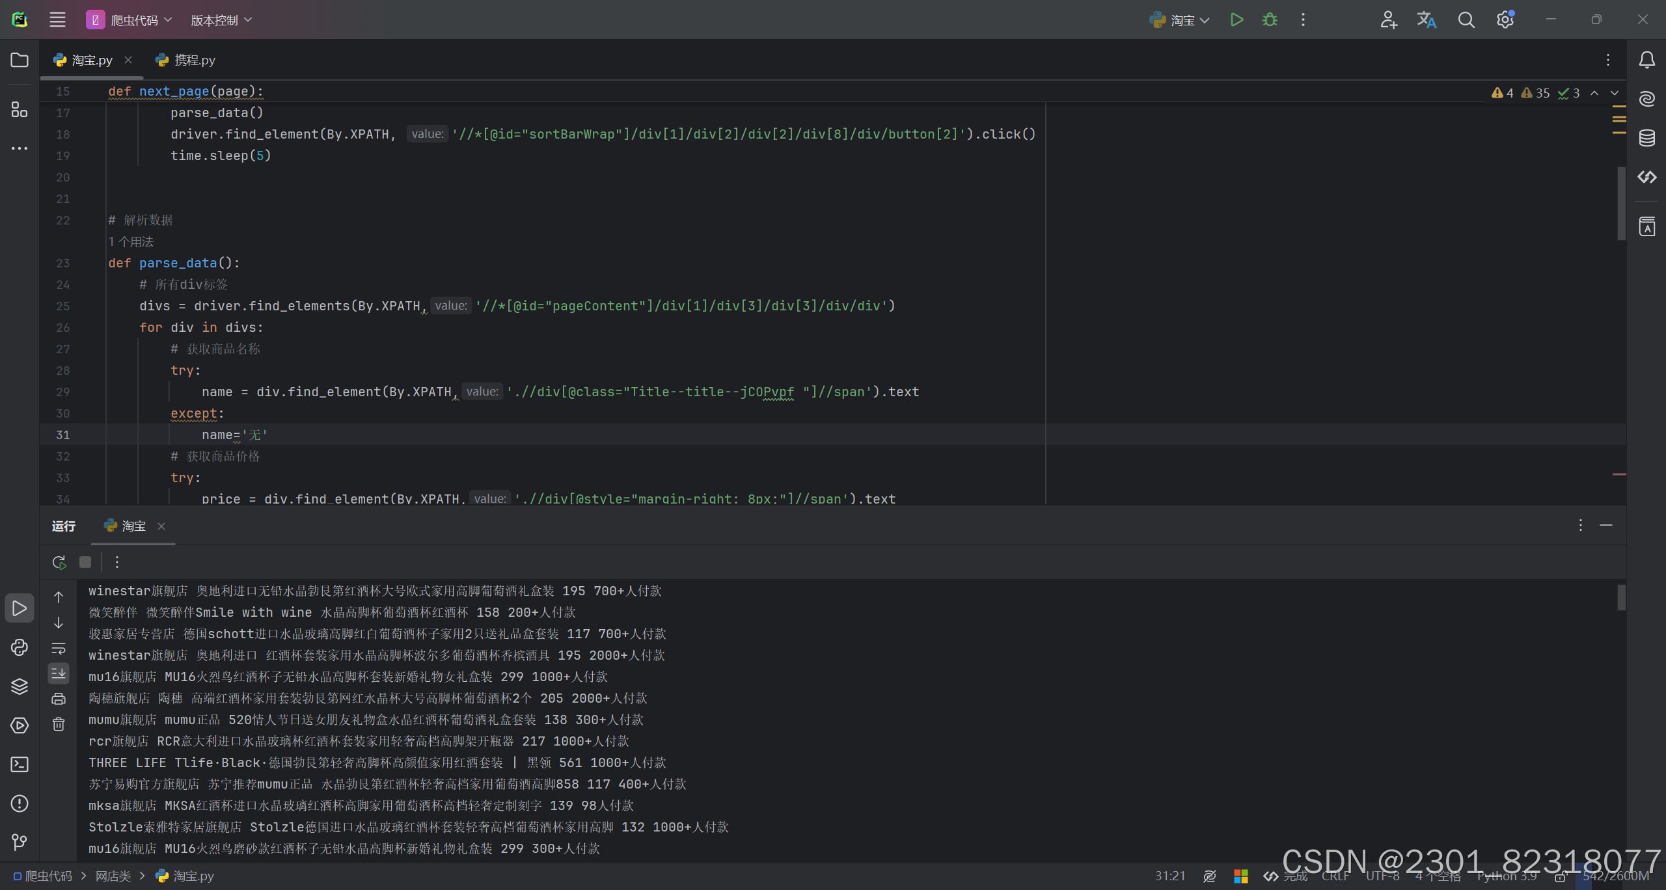The height and width of the screenshot is (890, 1666).
Task: Go to previous highlighted problem arrow
Action: 1594,93
